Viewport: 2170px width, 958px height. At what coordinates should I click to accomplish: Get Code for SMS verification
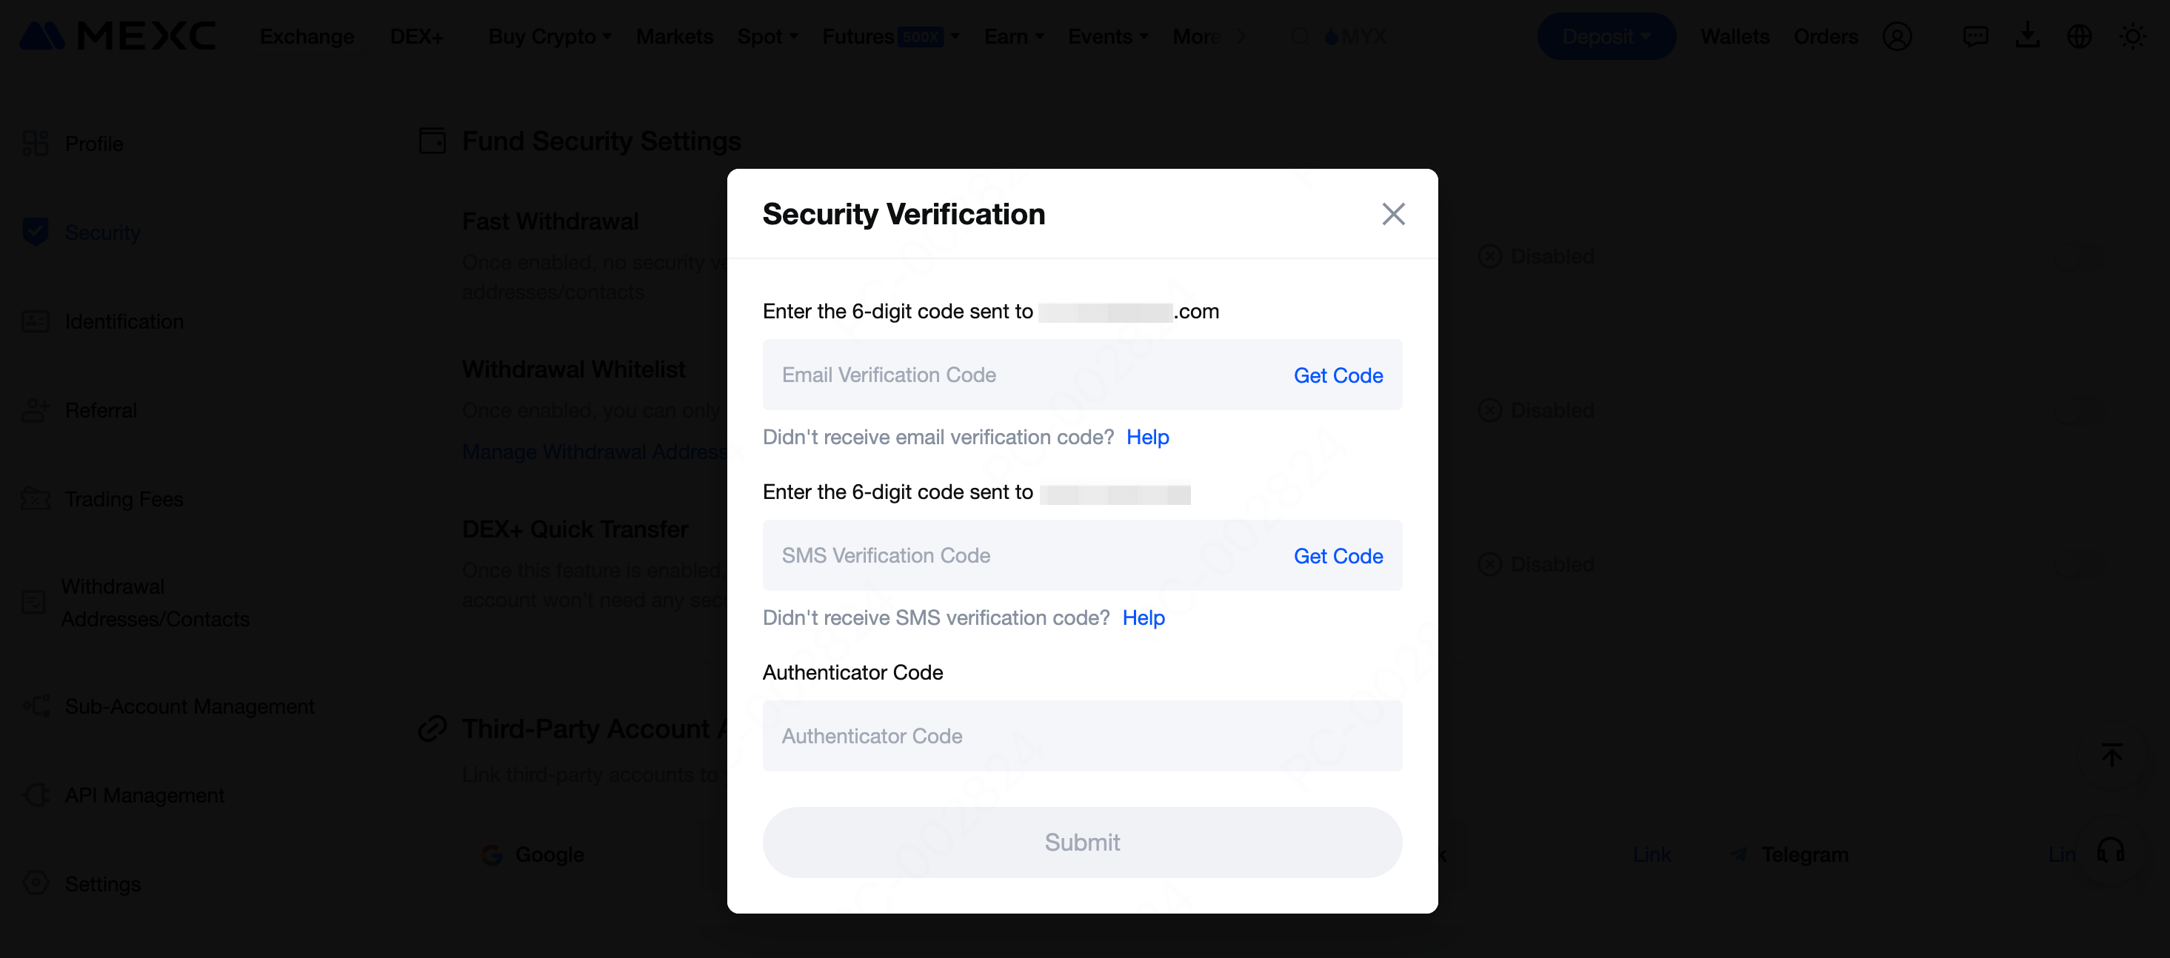(x=1338, y=557)
